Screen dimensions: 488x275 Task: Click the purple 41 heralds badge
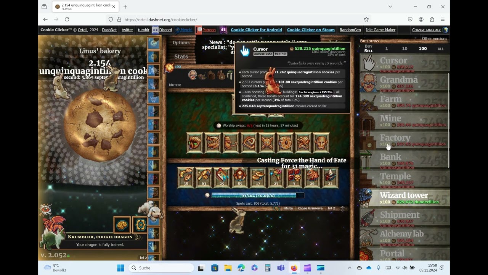(223, 30)
